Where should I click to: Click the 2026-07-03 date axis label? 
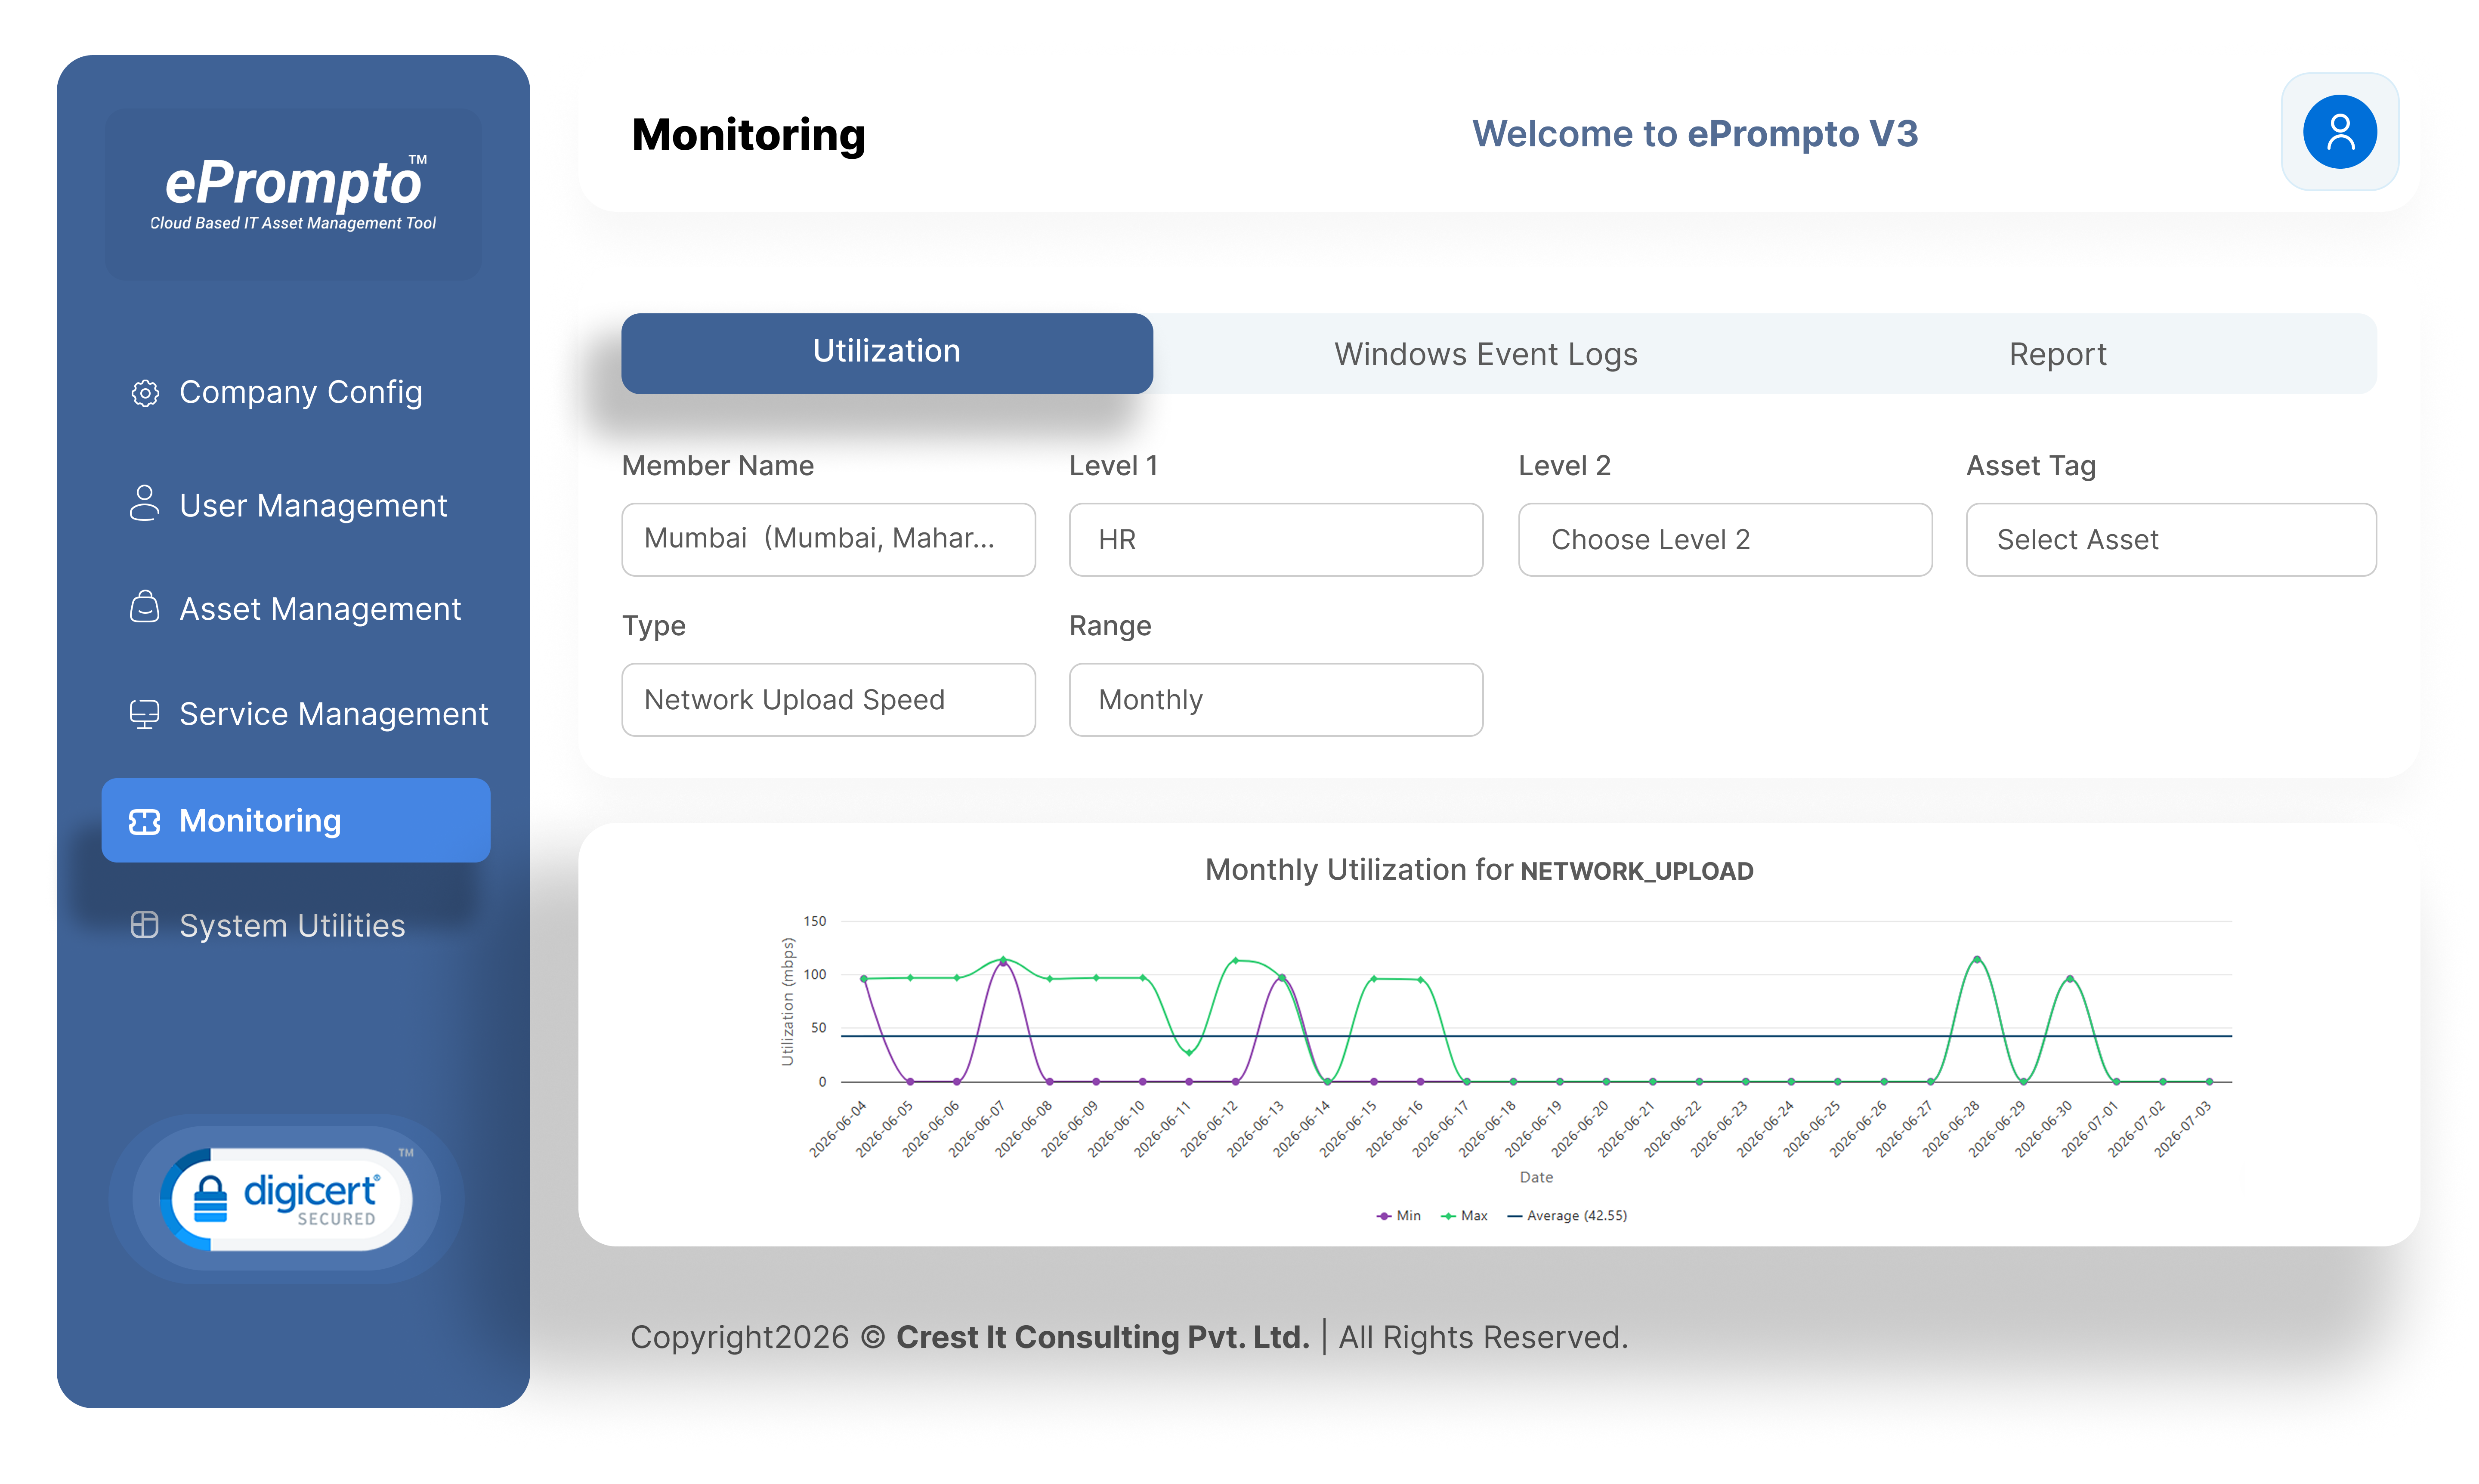click(2183, 1130)
